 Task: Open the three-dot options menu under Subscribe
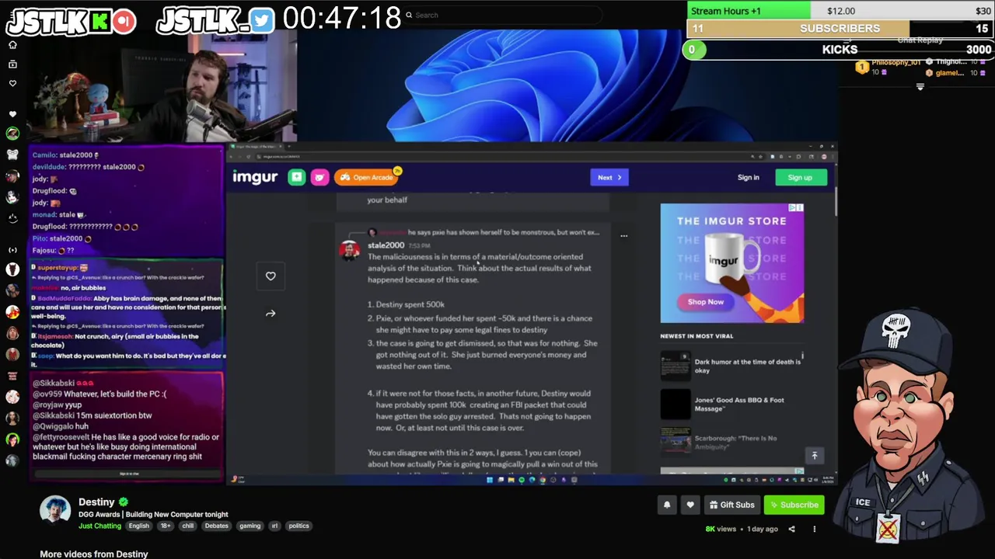click(814, 529)
